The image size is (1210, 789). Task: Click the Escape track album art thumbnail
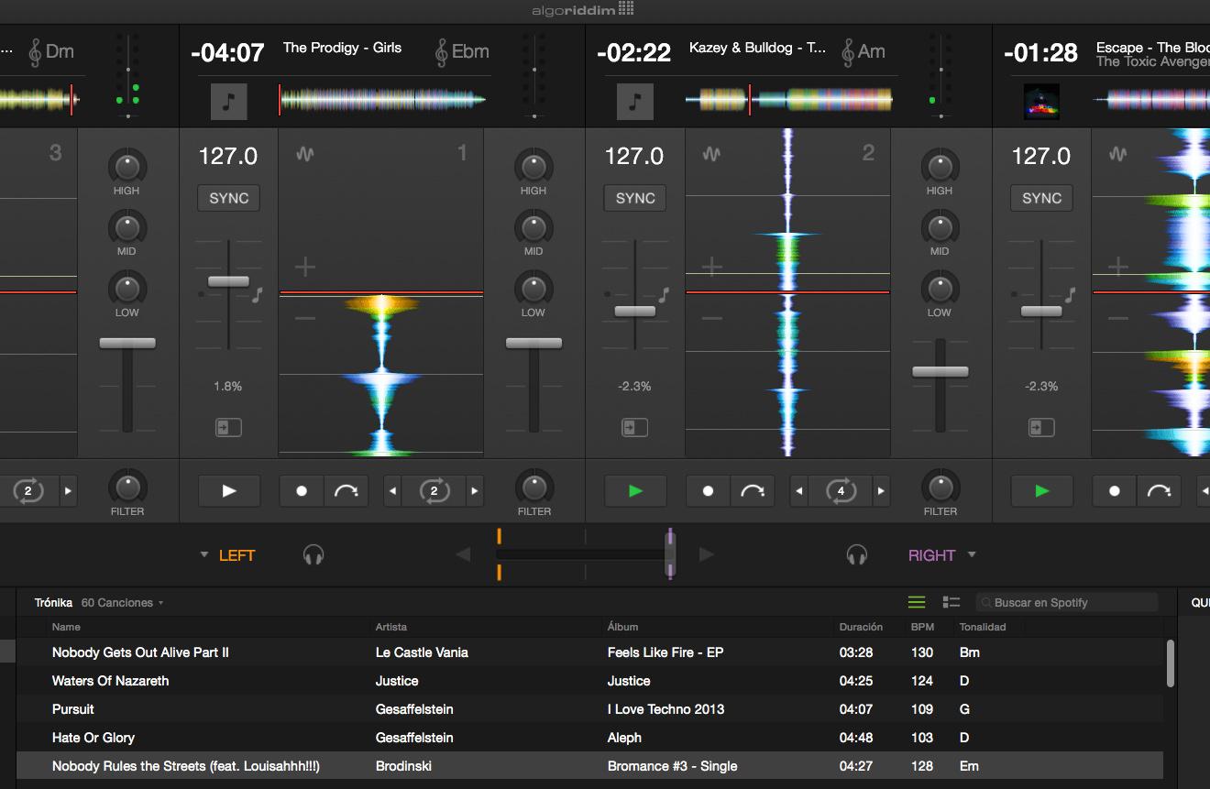click(x=1041, y=102)
